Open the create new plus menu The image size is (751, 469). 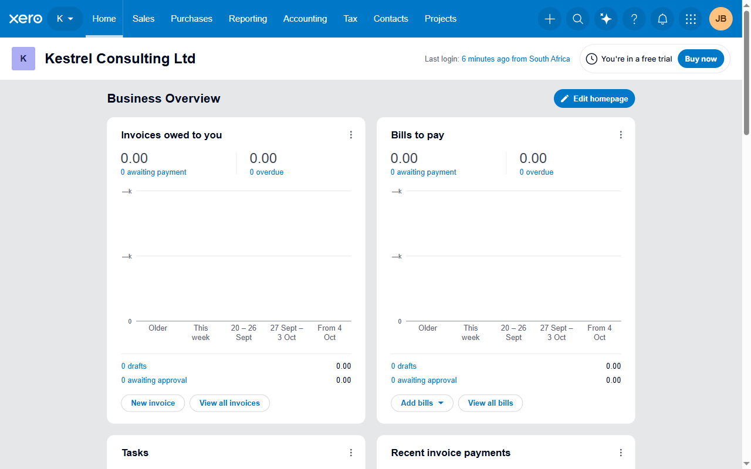pyautogui.click(x=550, y=19)
